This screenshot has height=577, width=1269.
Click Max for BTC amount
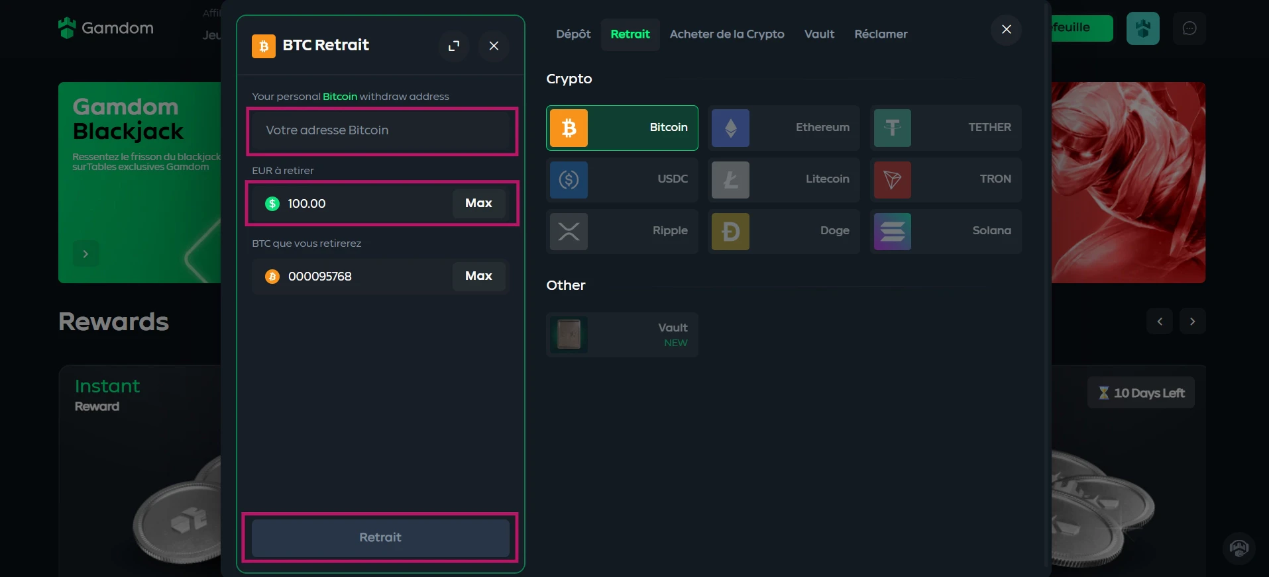click(x=478, y=277)
